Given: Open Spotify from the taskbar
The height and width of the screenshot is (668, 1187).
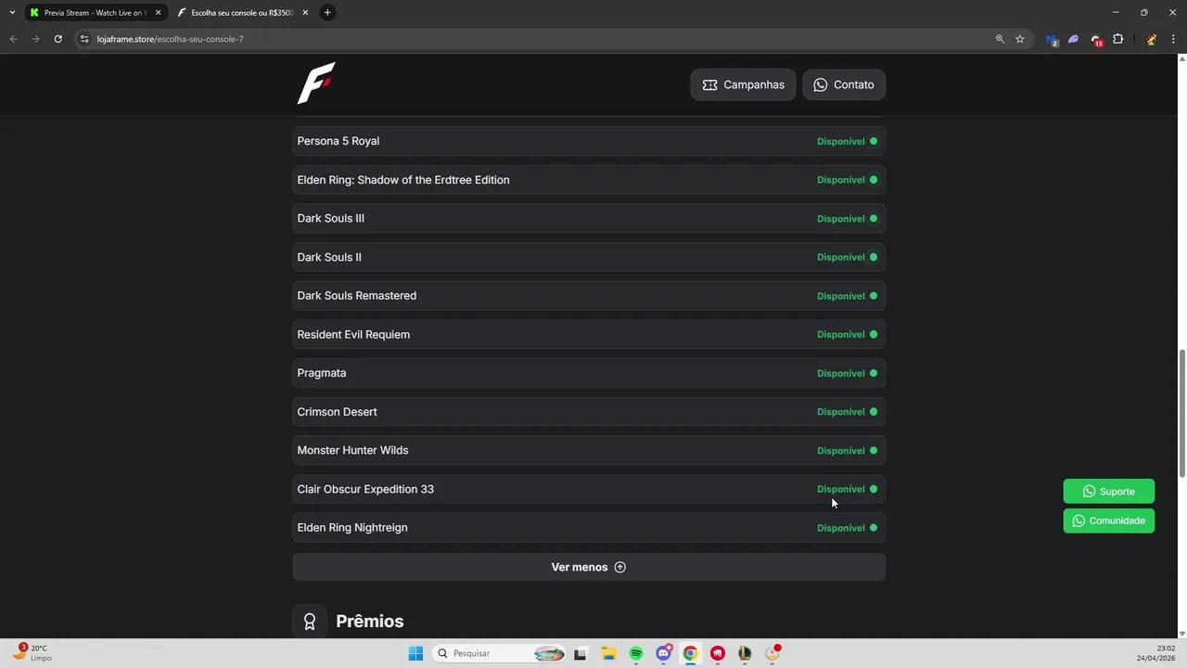Looking at the screenshot, I should [x=636, y=653].
